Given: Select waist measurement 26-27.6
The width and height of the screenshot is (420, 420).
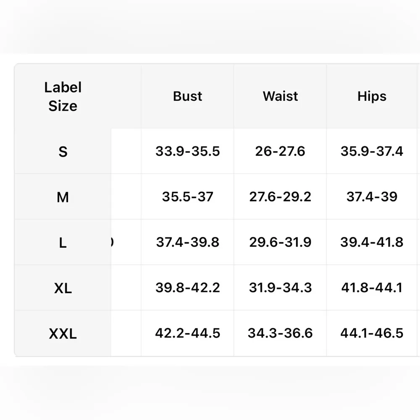Looking at the screenshot, I should point(280,151).
